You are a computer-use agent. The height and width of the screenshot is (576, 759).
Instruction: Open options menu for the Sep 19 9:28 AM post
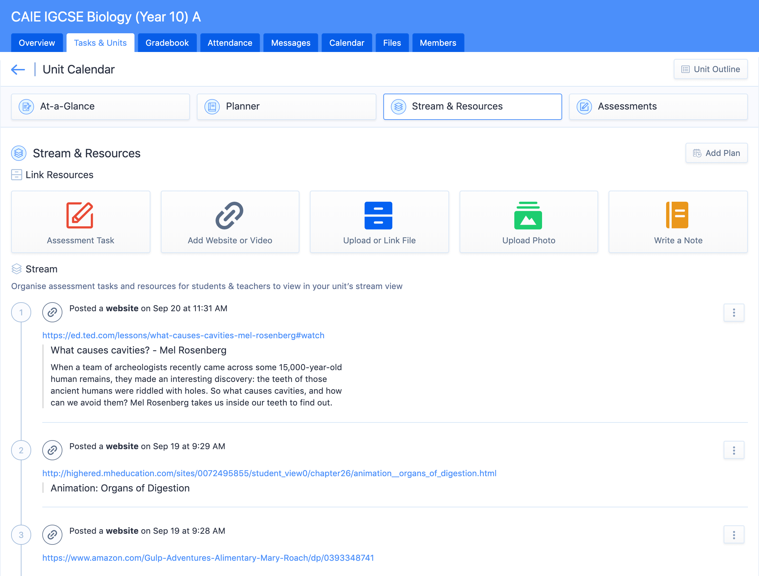[734, 535]
